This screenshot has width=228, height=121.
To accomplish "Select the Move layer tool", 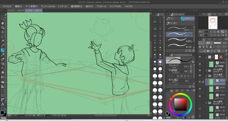I will tap(3, 32).
